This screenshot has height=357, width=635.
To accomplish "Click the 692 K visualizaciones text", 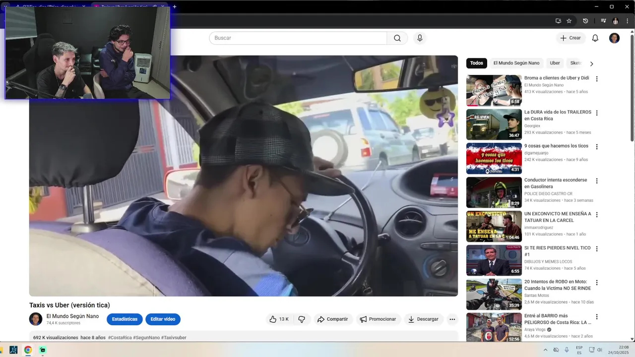I will [56, 338].
